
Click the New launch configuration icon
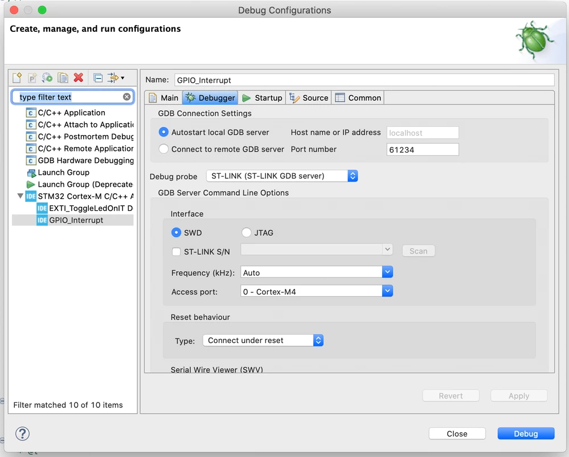pos(17,77)
